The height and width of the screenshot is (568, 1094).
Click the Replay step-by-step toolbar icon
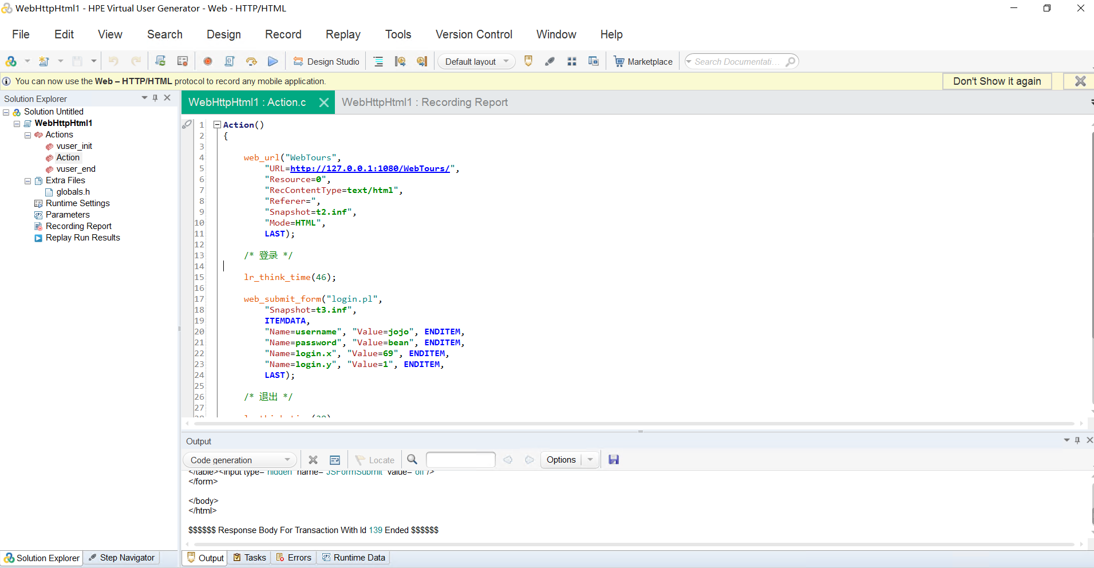coord(251,61)
